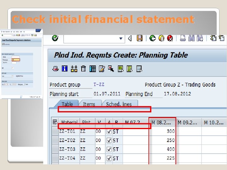
Task: Collapse the command field with the triangle arrow
Action: 130,38
